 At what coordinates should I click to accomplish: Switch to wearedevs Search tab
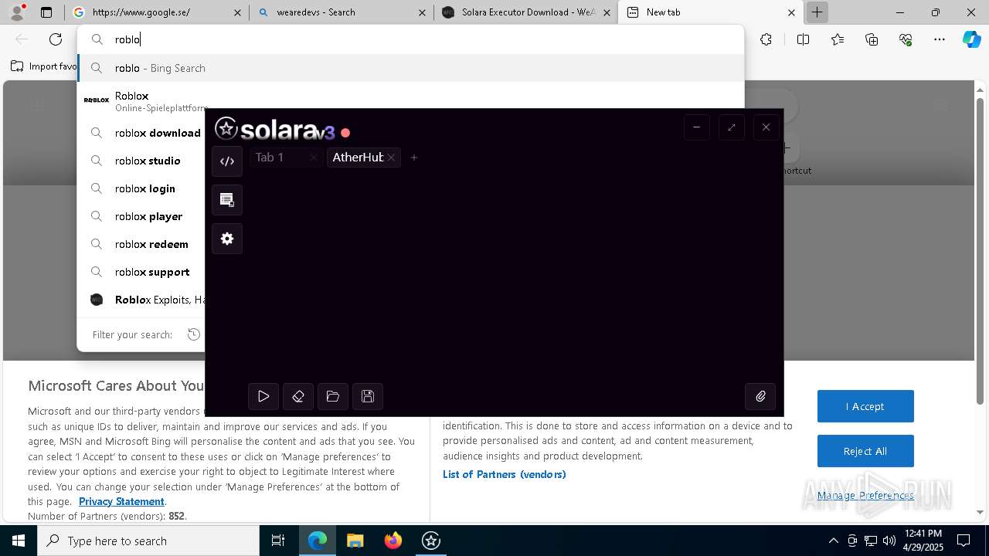(x=342, y=12)
